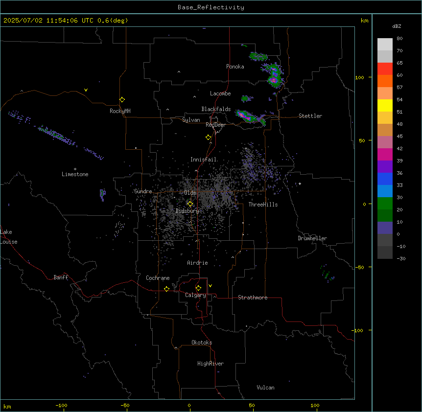Image resolution: width=422 pixels, height=412 pixels.
Task: Click the Base_Reflectivity title
Action: (211, 7)
